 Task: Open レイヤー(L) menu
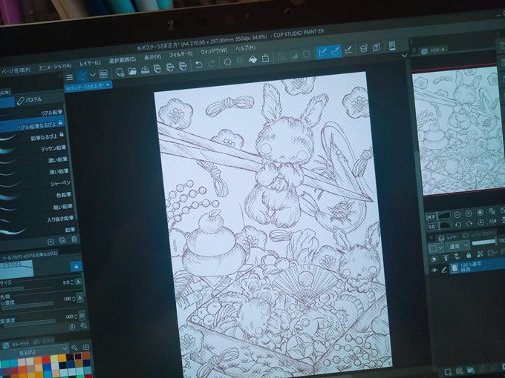point(90,63)
